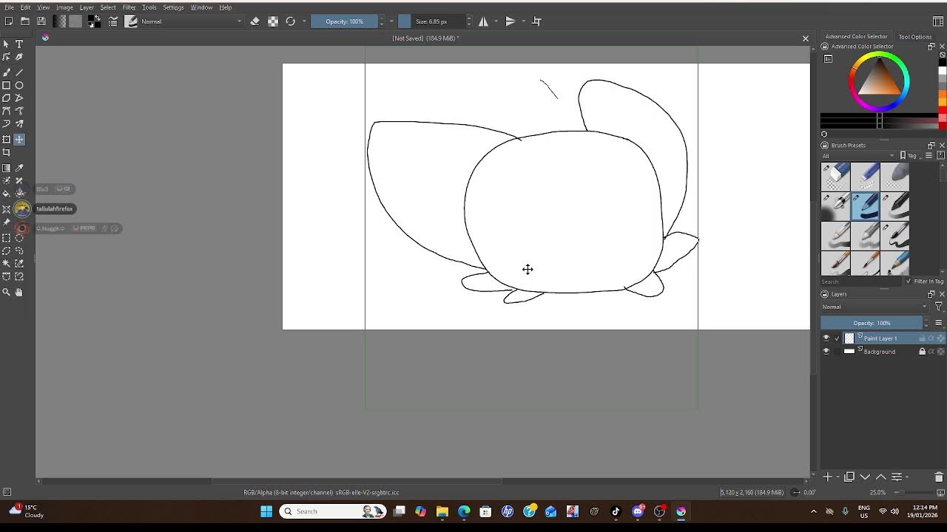Open the brush settings editor

(x=113, y=21)
